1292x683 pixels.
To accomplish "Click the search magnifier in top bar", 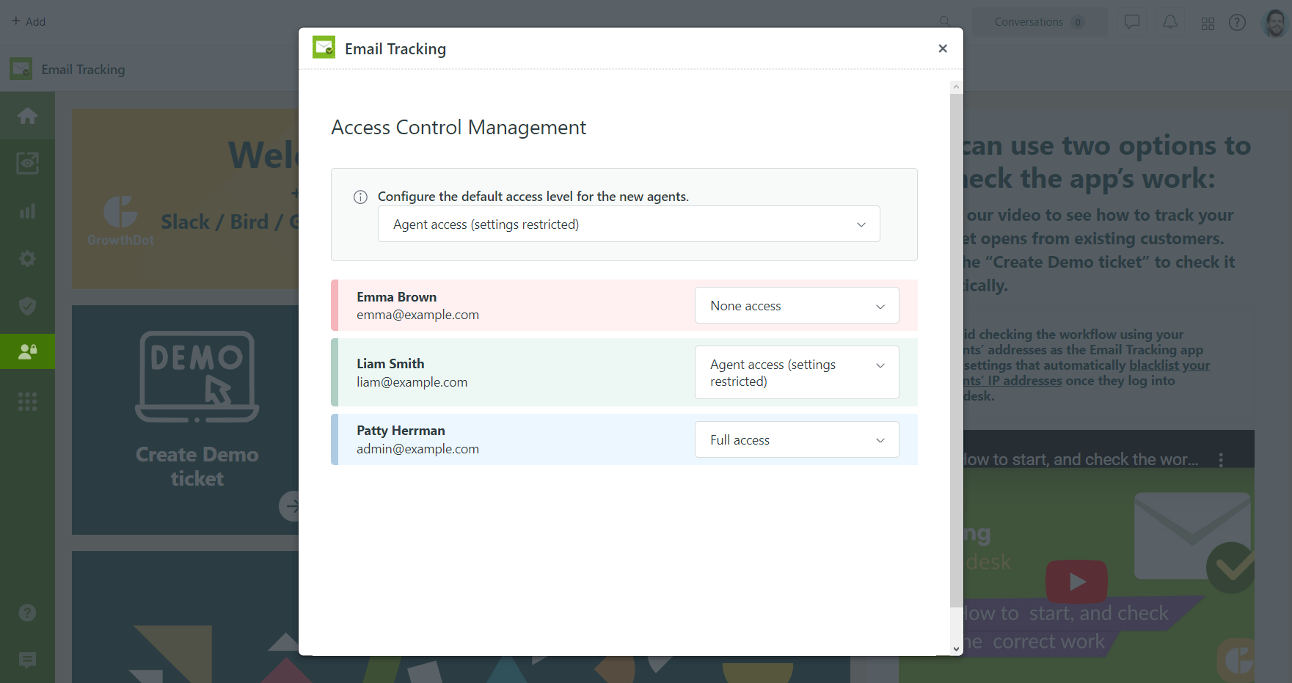I will click(945, 22).
